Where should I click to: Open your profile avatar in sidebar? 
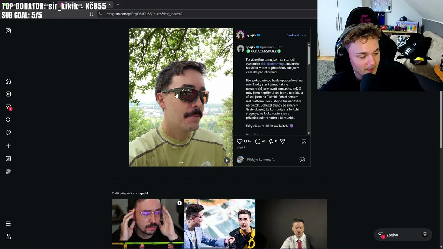pos(8,172)
